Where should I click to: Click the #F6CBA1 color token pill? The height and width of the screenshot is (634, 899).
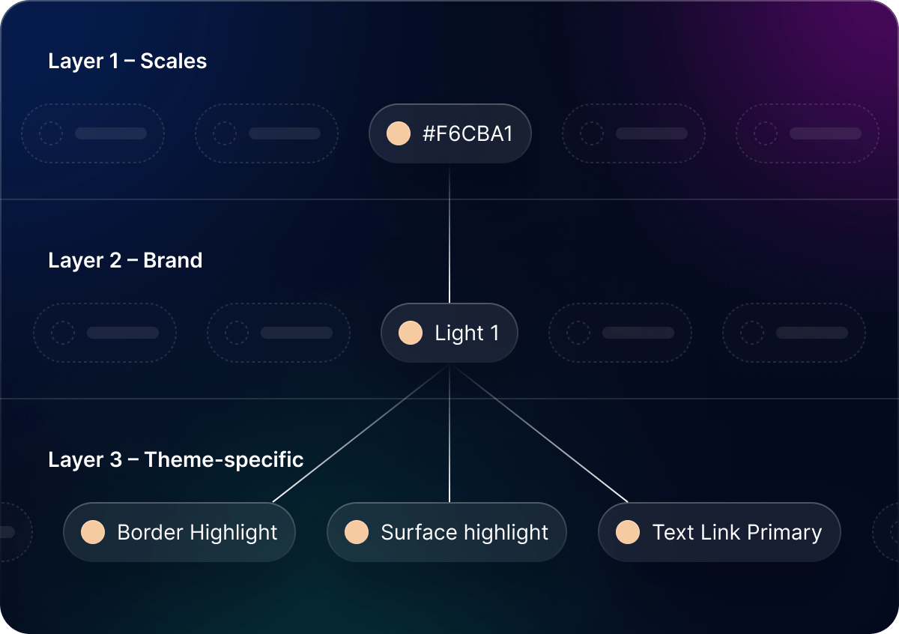[x=449, y=134]
